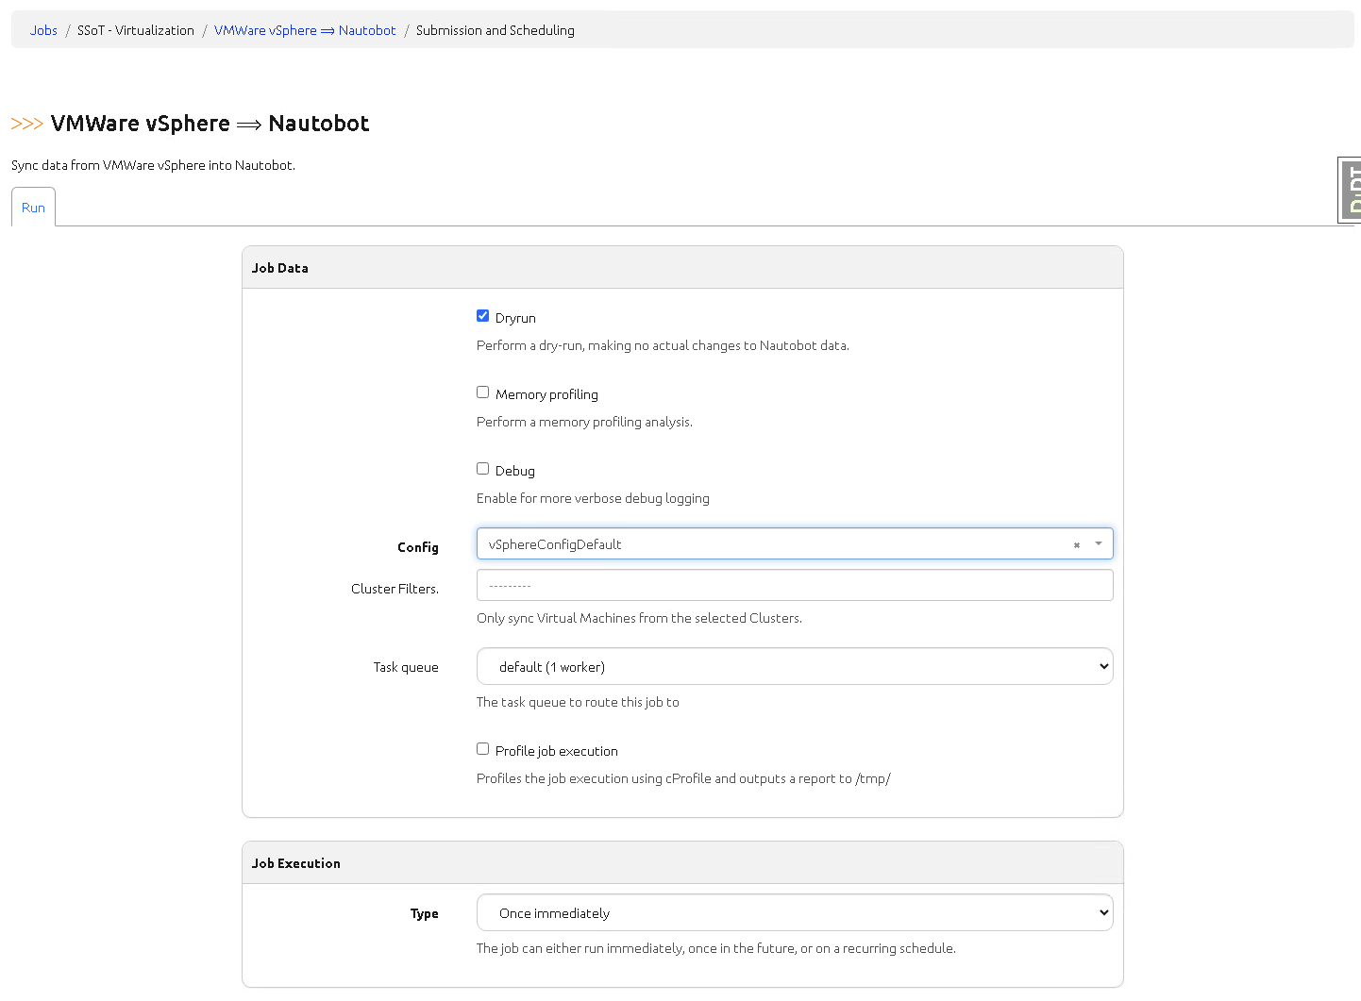Click Submission and Scheduling breadcrumb item

495,30
